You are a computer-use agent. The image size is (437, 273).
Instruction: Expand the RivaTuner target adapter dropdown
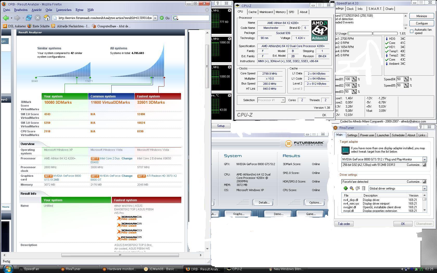(424, 159)
